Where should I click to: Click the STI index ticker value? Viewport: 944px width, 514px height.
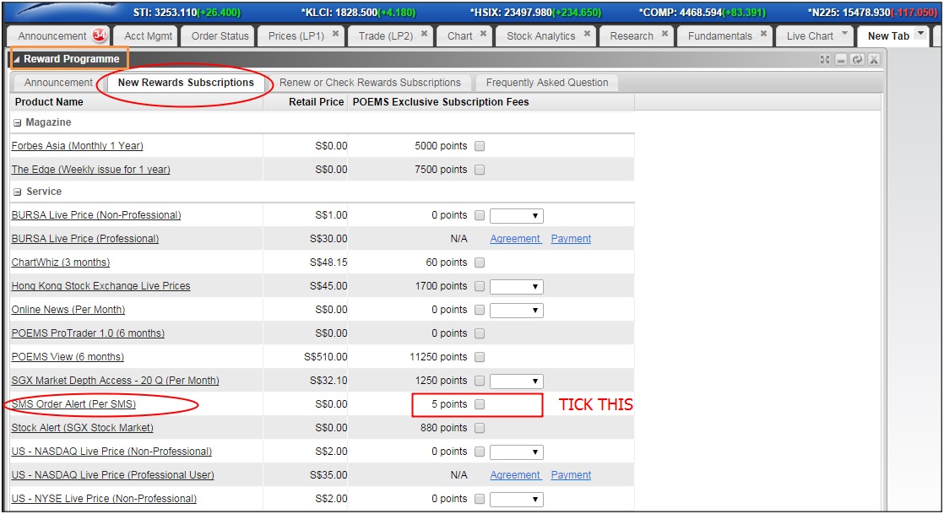click(187, 13)
